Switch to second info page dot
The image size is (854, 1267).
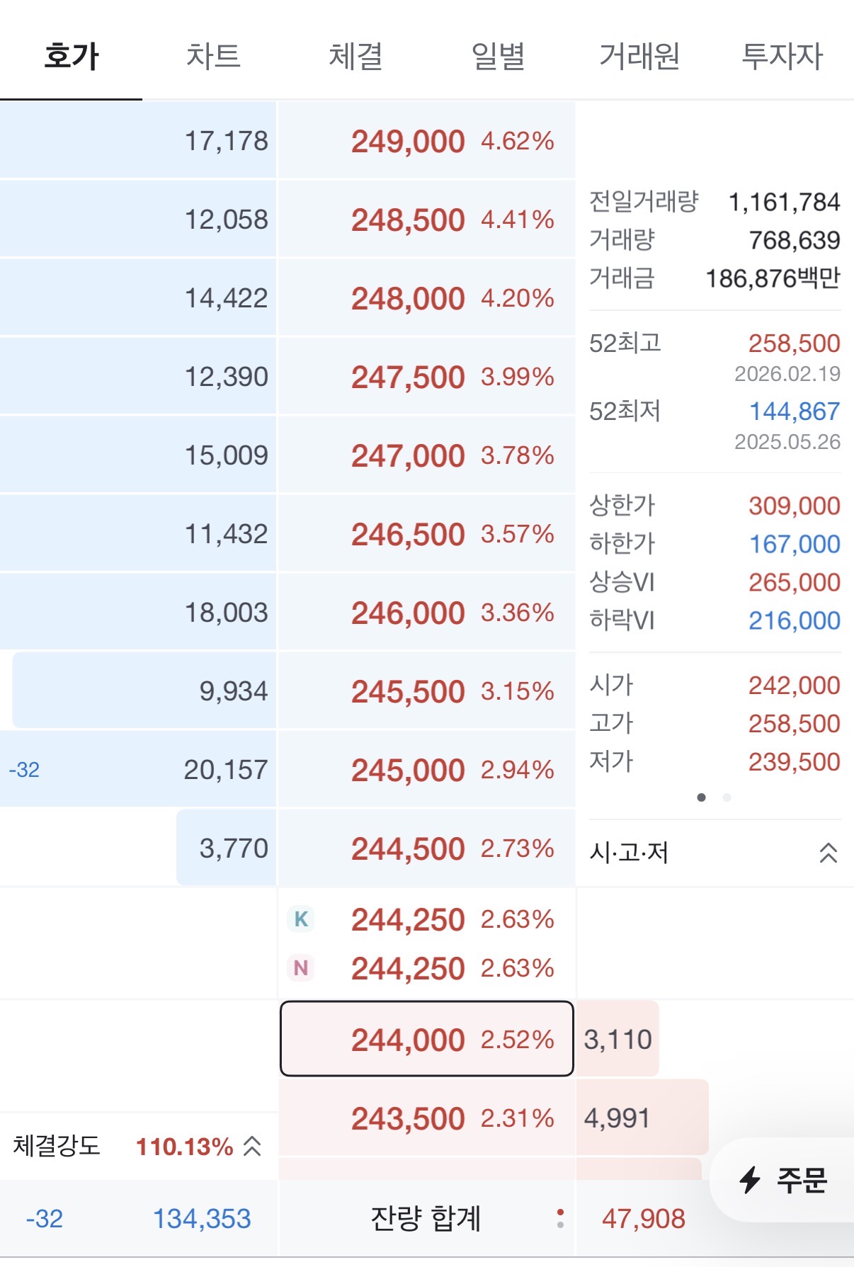point(727,797)
